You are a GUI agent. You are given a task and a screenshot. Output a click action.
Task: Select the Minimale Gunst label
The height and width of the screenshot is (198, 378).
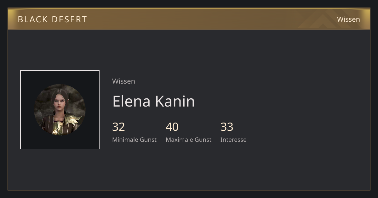pyautogui.click(x=134, y=140)
